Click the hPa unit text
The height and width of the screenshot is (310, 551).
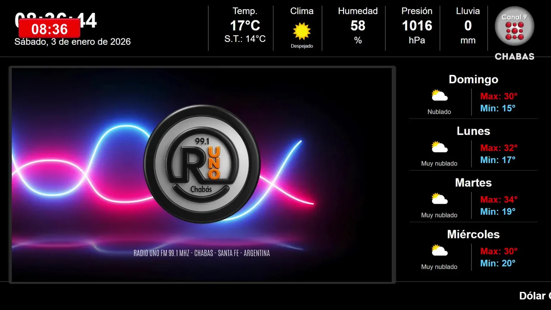(x=417, y=40)
